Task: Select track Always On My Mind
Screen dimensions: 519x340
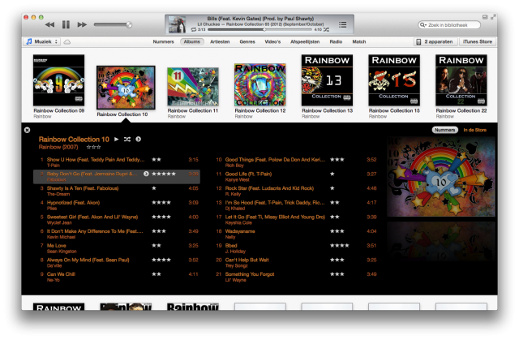Action: click(117, 263)
